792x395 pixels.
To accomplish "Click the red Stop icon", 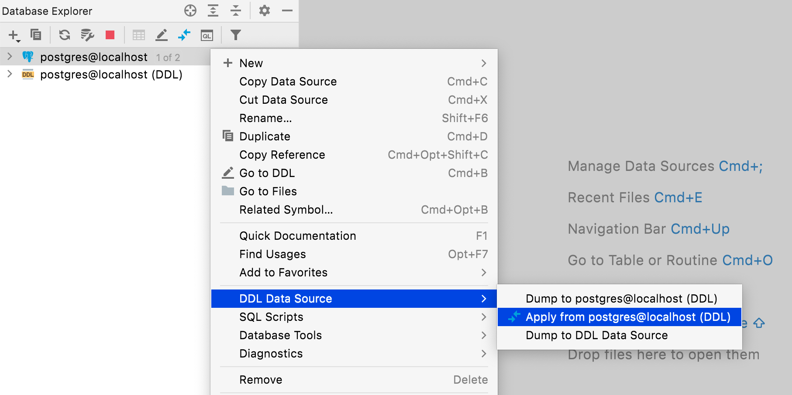I will pos(110,35).
